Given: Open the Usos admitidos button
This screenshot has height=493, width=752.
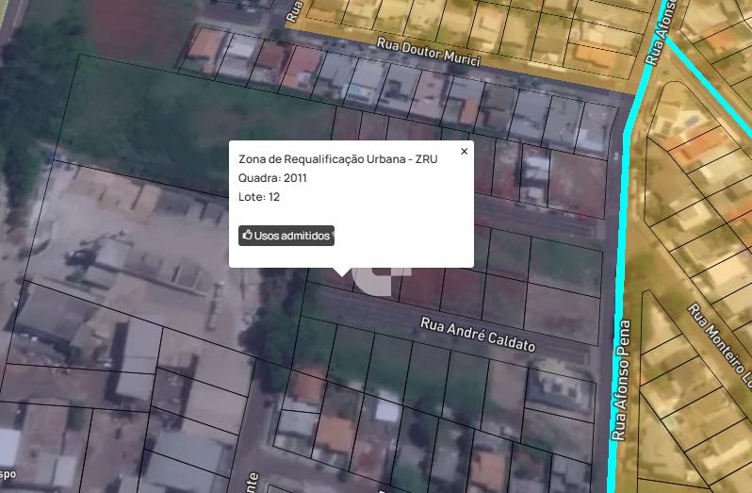Looking at the screenshot, I should [286, 236].
